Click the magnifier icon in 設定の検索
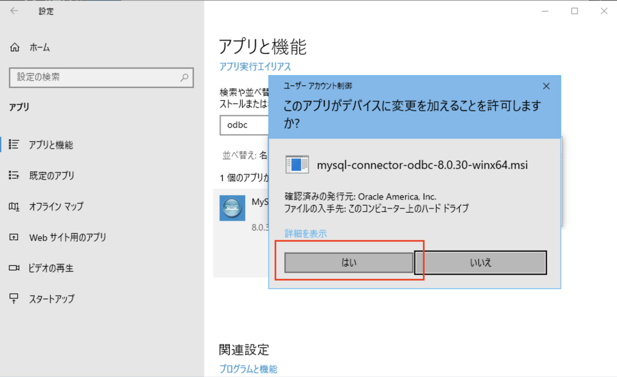The height and width of the screenshot is (377, 617). point(184,78)
